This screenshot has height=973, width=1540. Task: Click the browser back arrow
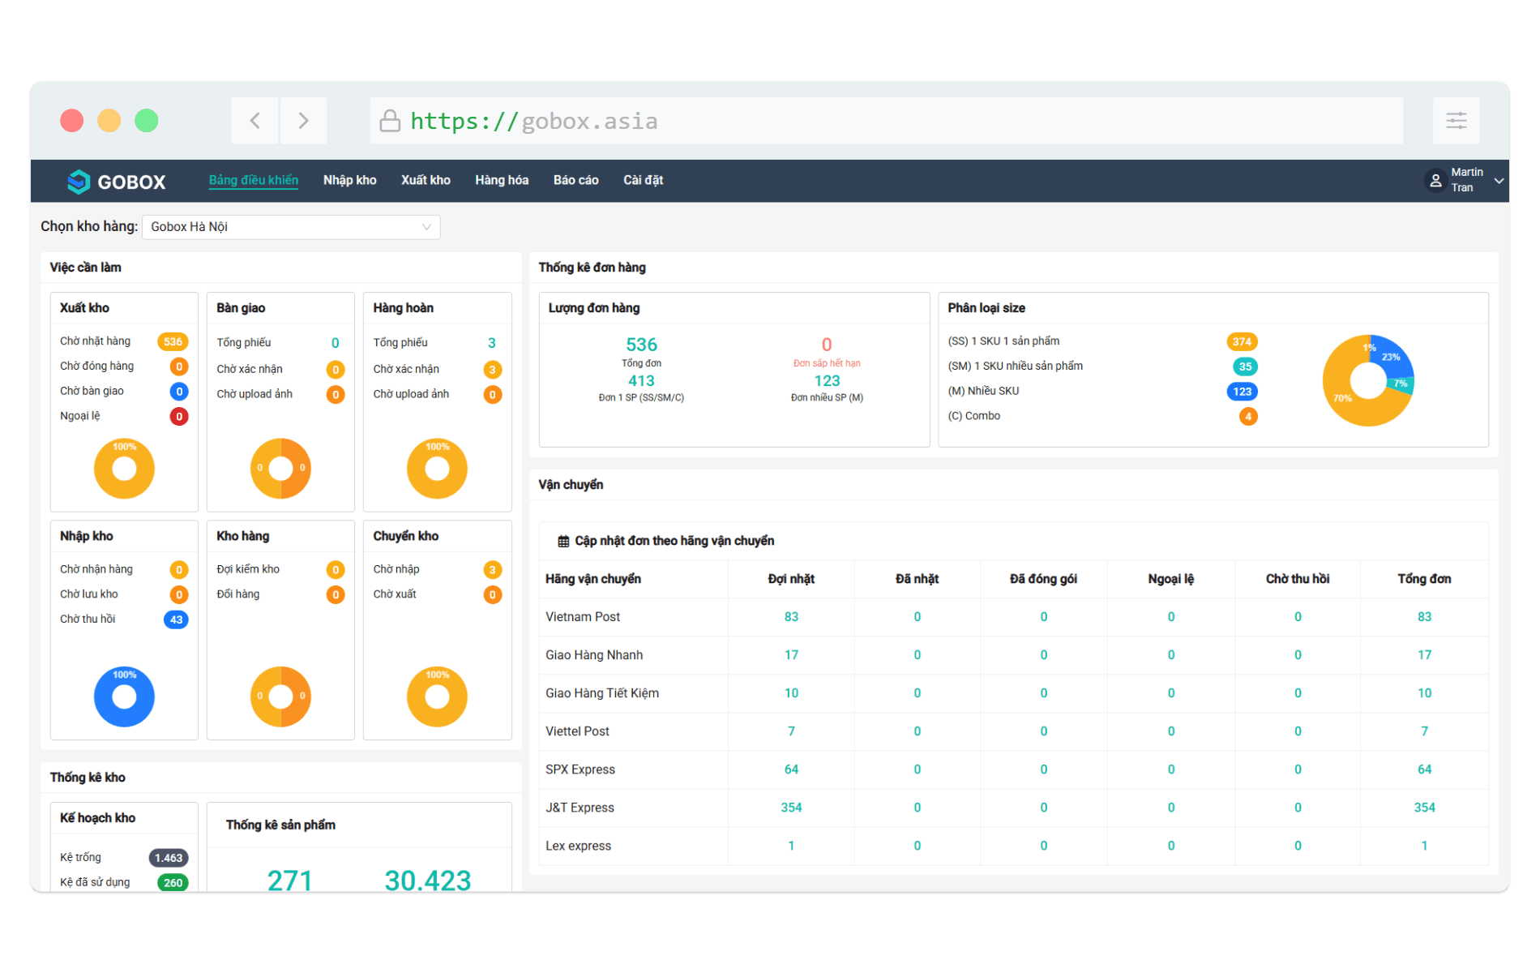[255, 121]
